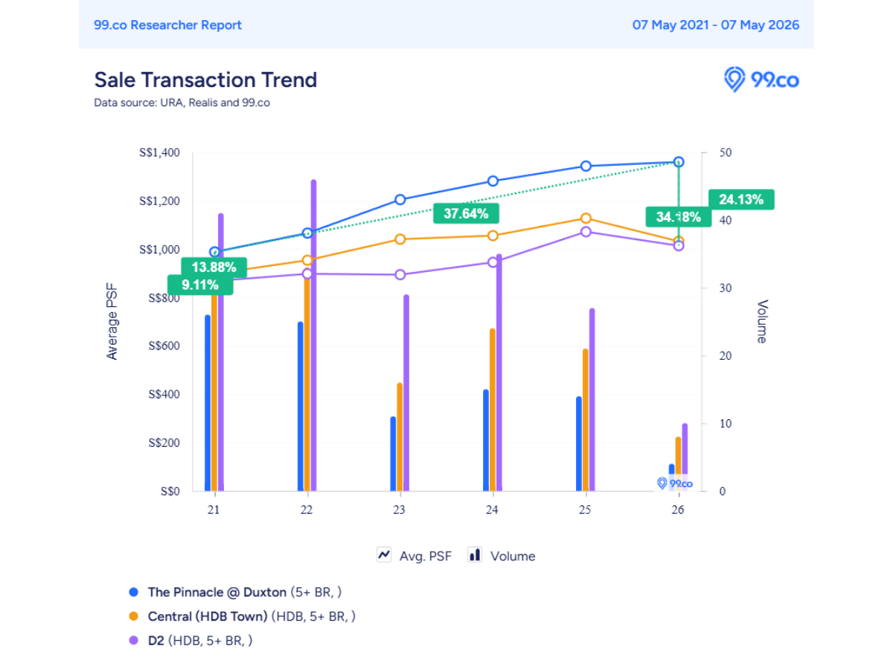Click the 13.88% growth label

click(214, 267)
